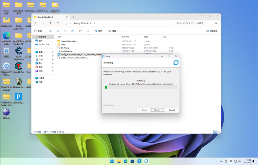Expand breadcrumb chevron after Fortify SCA 20.1.1
The image size is (258, 165).
click(x=94, y=23)
